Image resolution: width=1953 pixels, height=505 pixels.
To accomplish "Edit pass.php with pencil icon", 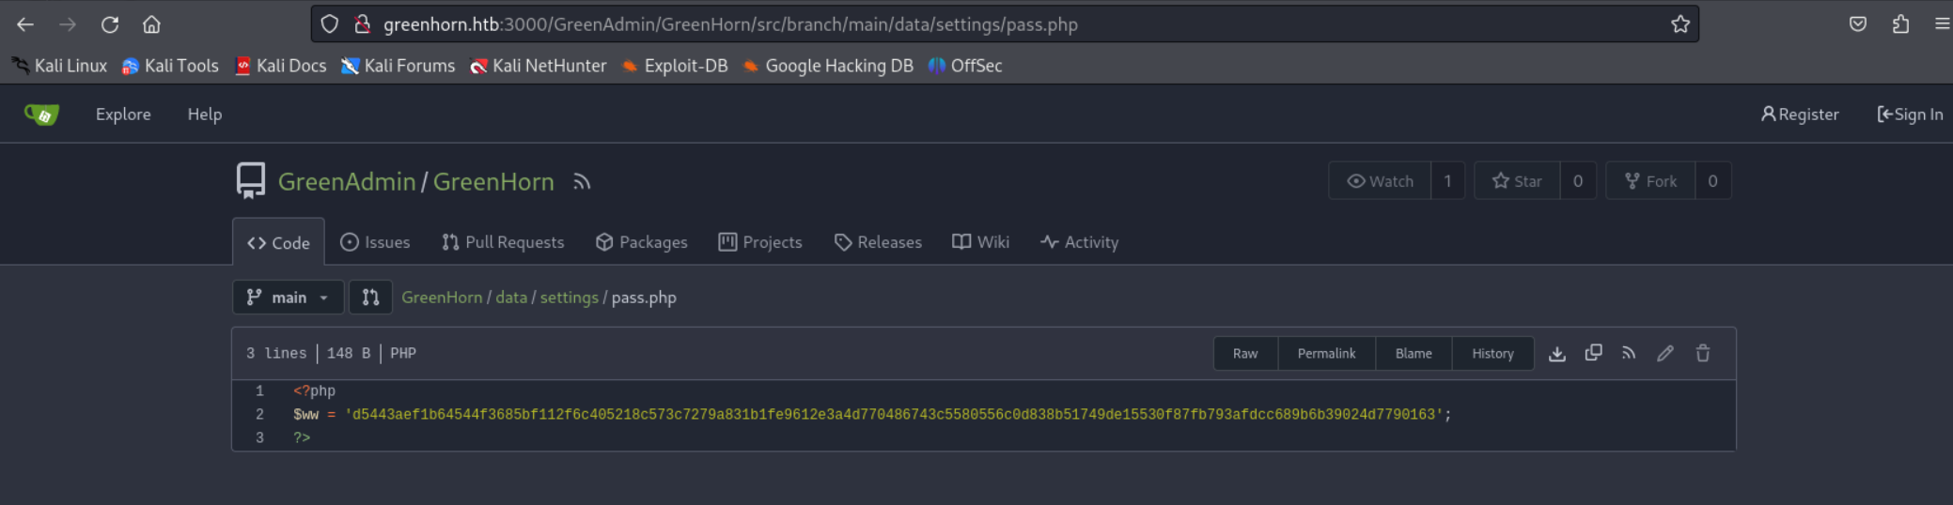I will [x=1665, y=354].
